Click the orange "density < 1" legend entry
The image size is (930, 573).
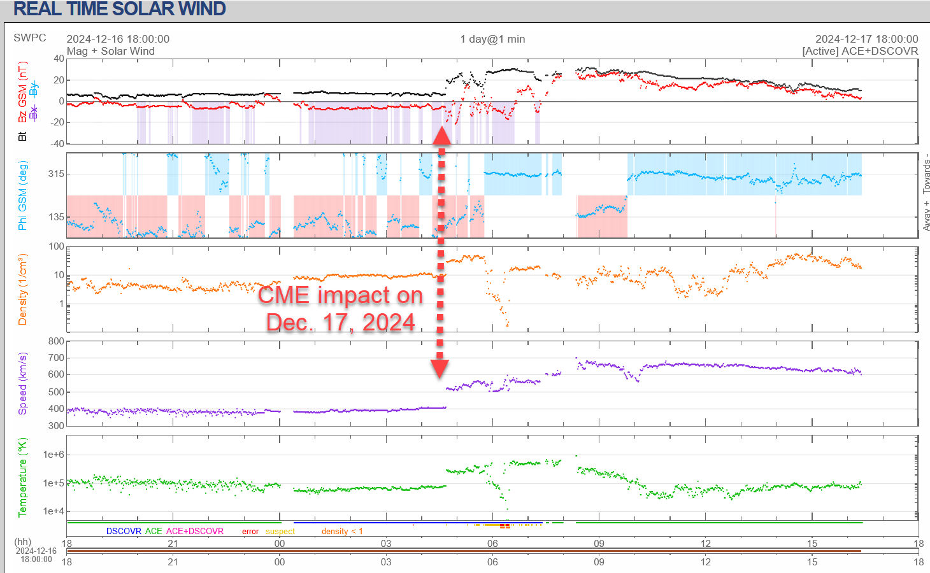[x=342, y=531]
